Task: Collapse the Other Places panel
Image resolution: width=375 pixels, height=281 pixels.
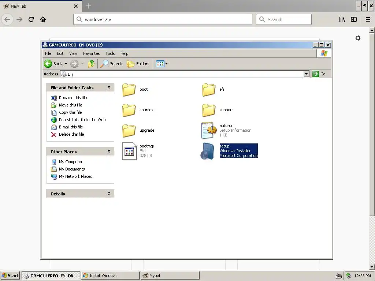Action: pyautogui.click(x=109, y=151)
